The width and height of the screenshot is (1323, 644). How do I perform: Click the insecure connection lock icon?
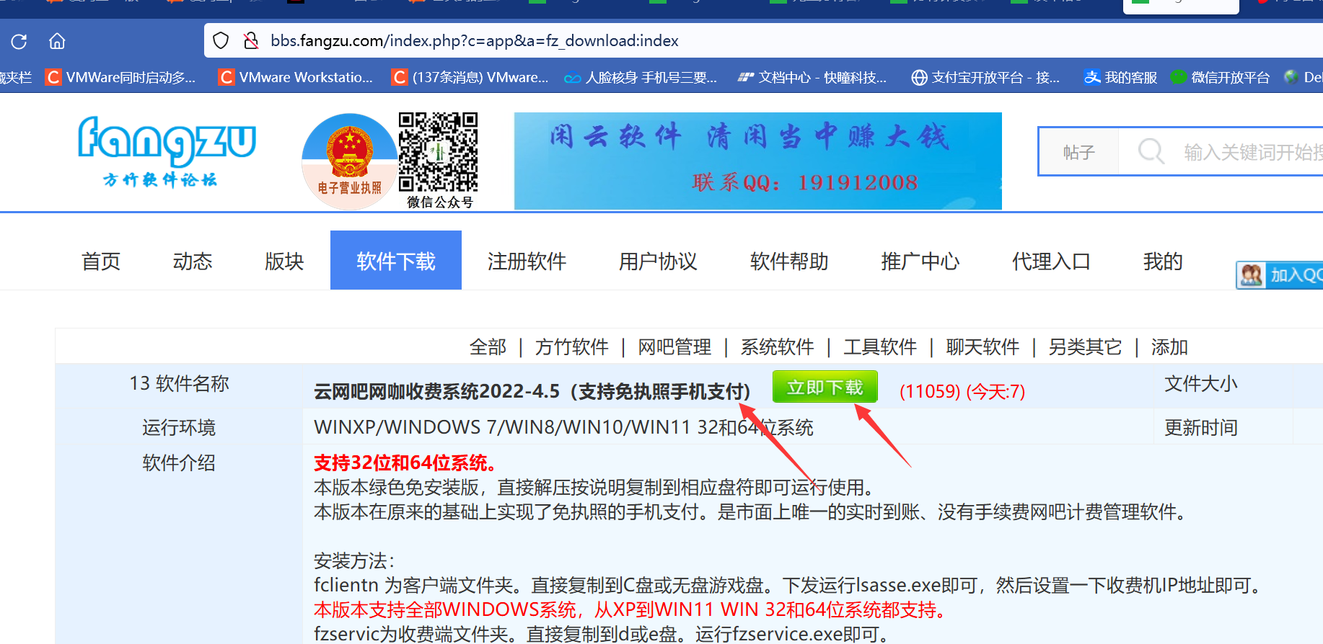pos(251,41)
